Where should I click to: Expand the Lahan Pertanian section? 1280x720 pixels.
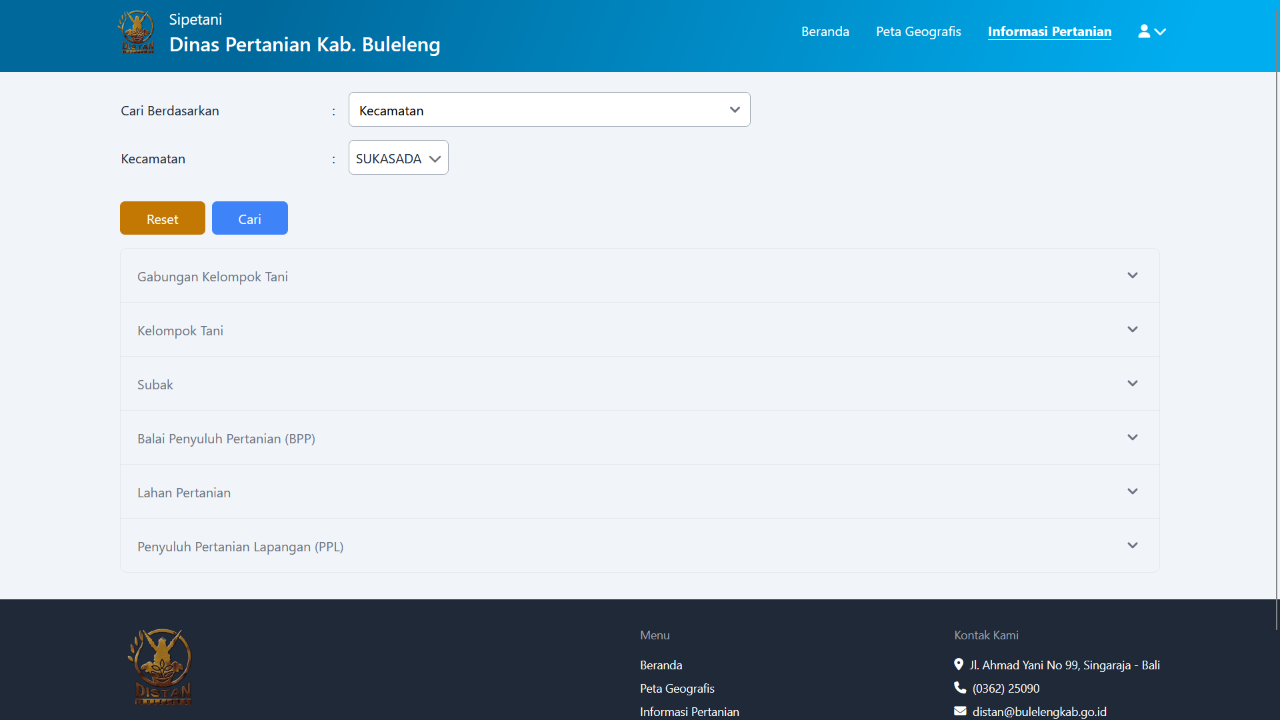[639, 492]
